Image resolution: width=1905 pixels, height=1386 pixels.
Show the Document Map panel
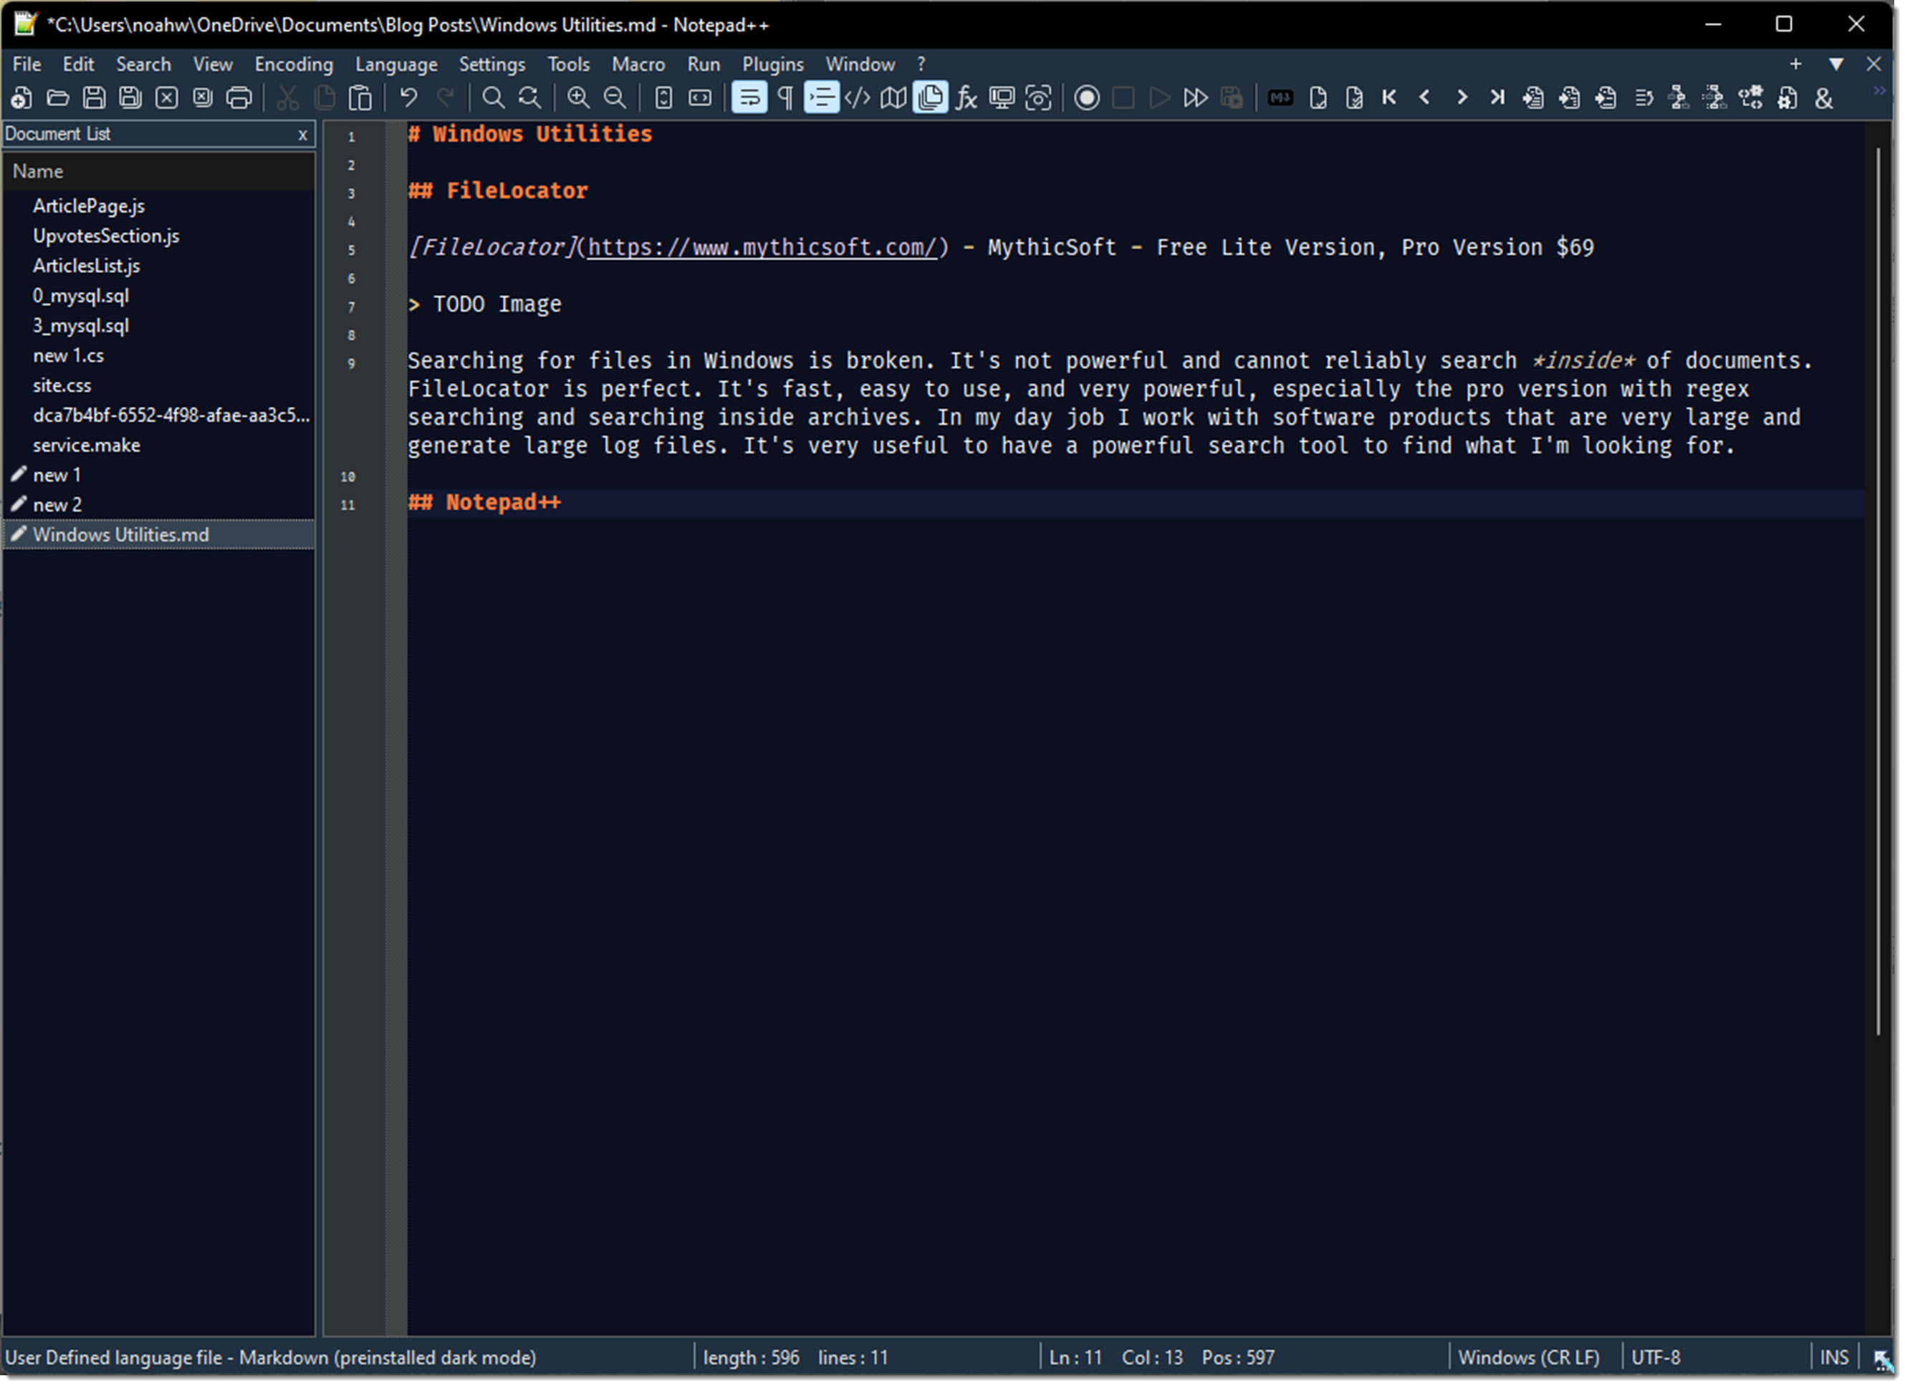(x=895, y=98)
